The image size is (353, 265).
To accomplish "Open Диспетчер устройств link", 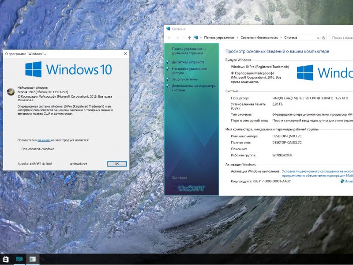I will point(188,62).
